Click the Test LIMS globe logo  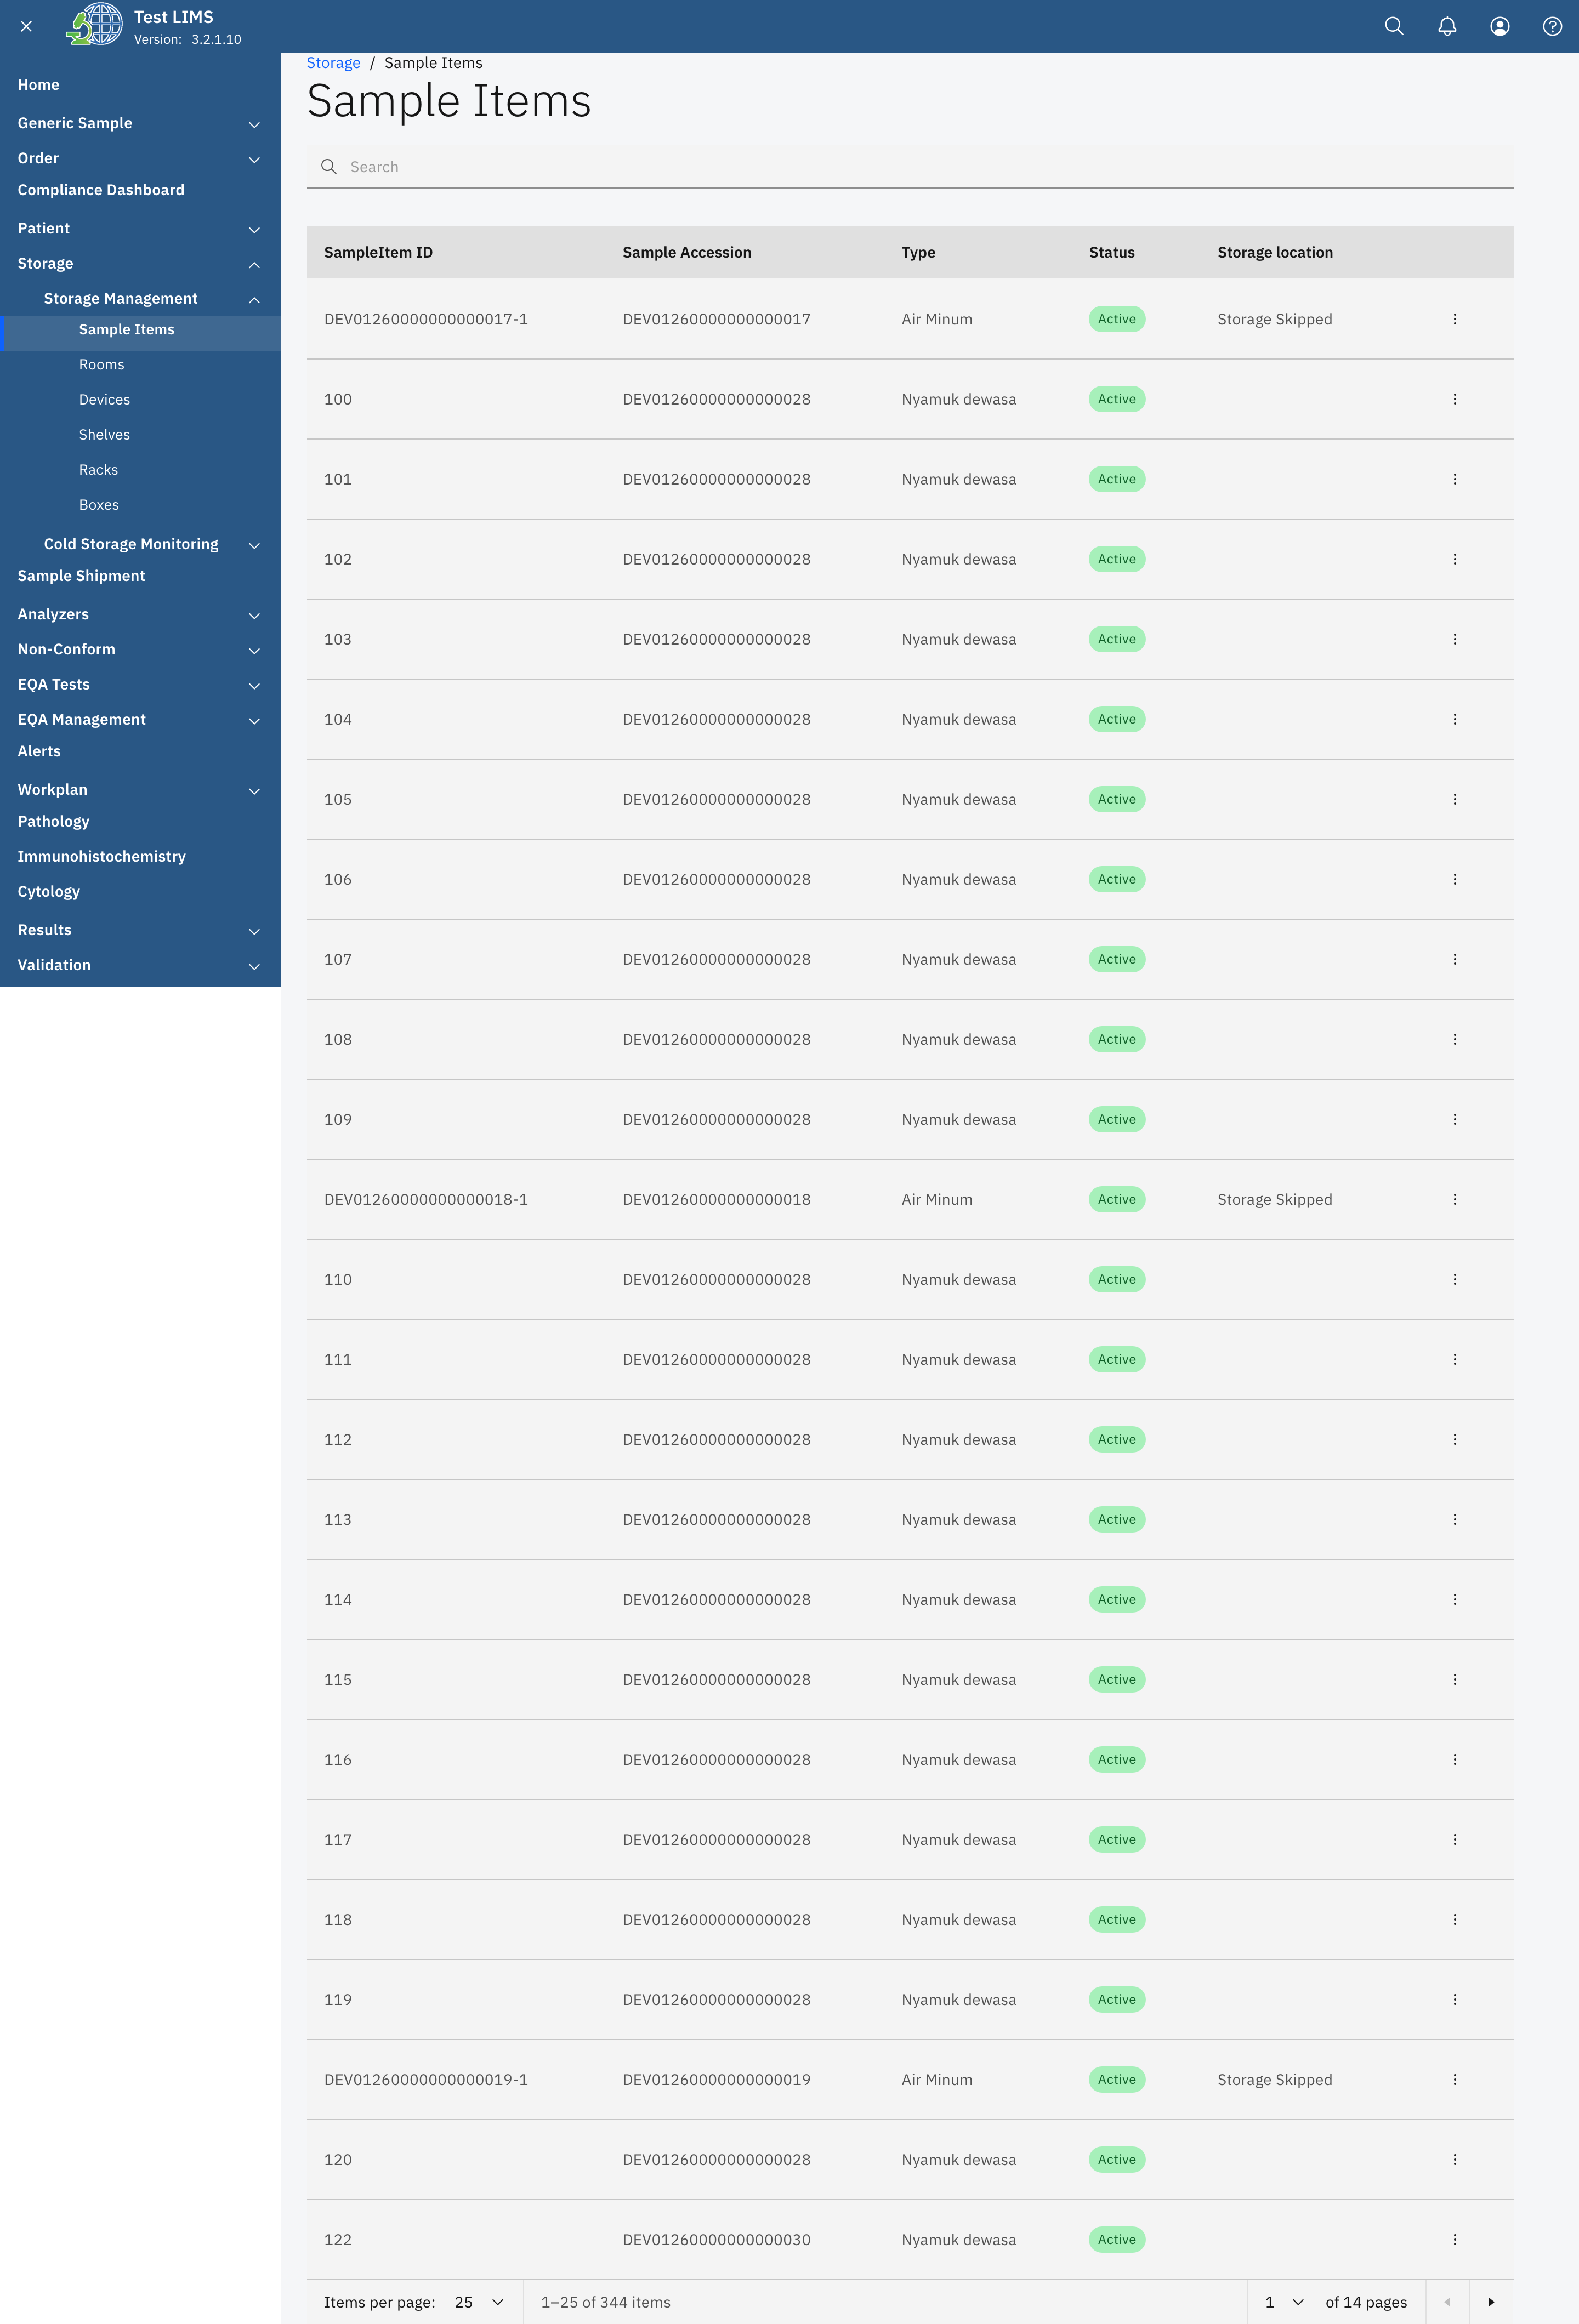94,25
